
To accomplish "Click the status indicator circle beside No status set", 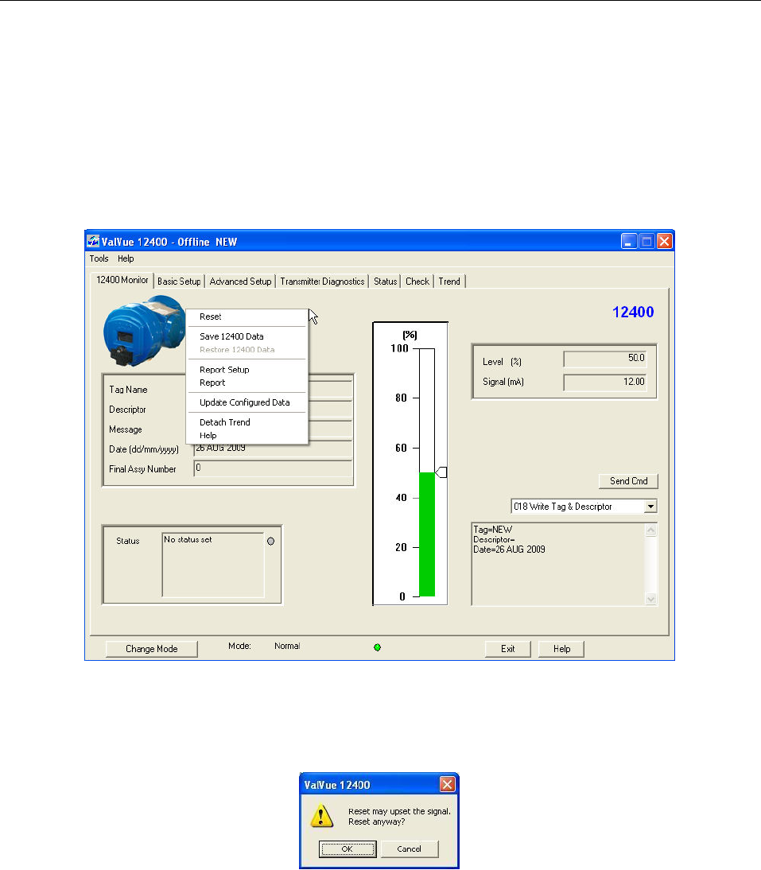I will pyautogui.click(x=270, y=541).
